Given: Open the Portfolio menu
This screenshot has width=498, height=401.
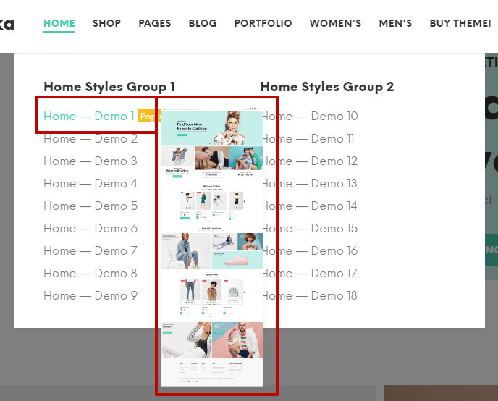Looking at the screenshot, I should 263,23.
